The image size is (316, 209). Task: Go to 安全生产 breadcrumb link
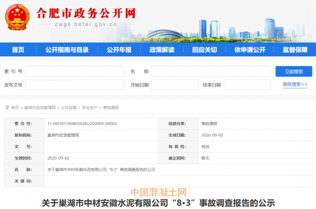click(x=90, y=108)
